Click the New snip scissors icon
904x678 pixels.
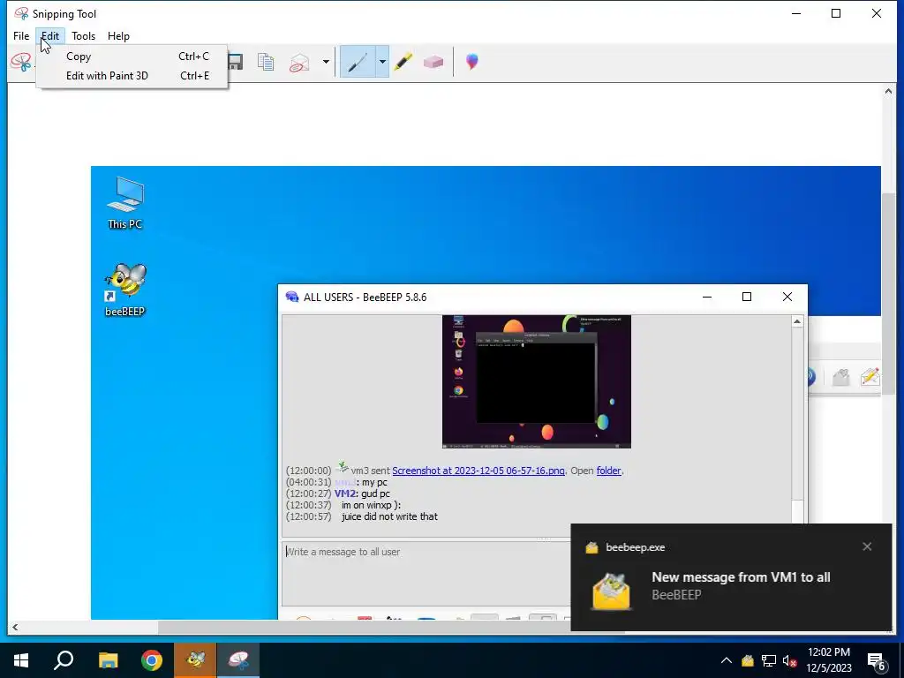[x=21, y=62]
